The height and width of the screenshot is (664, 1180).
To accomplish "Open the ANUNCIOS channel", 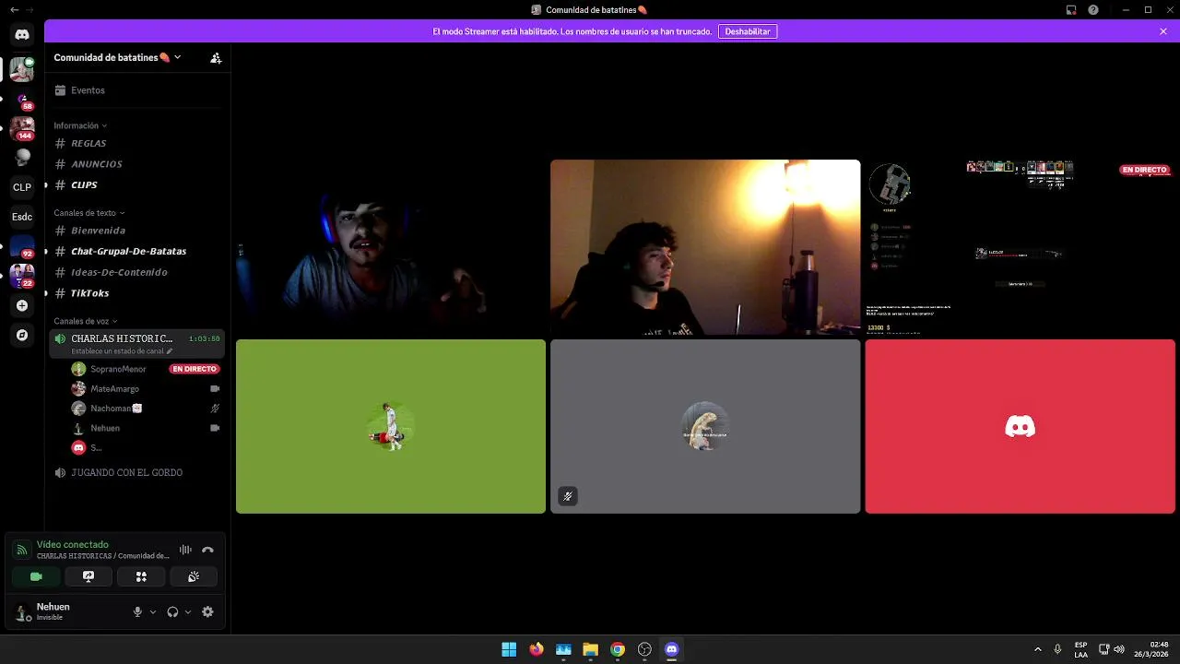I will (136, 164).
